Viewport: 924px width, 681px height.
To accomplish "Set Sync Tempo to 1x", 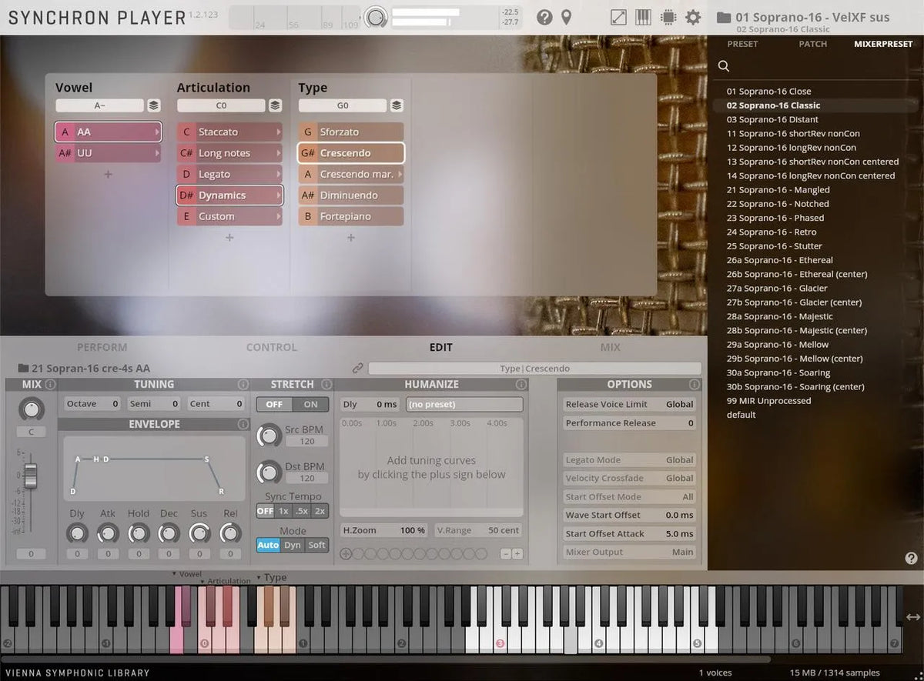I will point(283,510).
